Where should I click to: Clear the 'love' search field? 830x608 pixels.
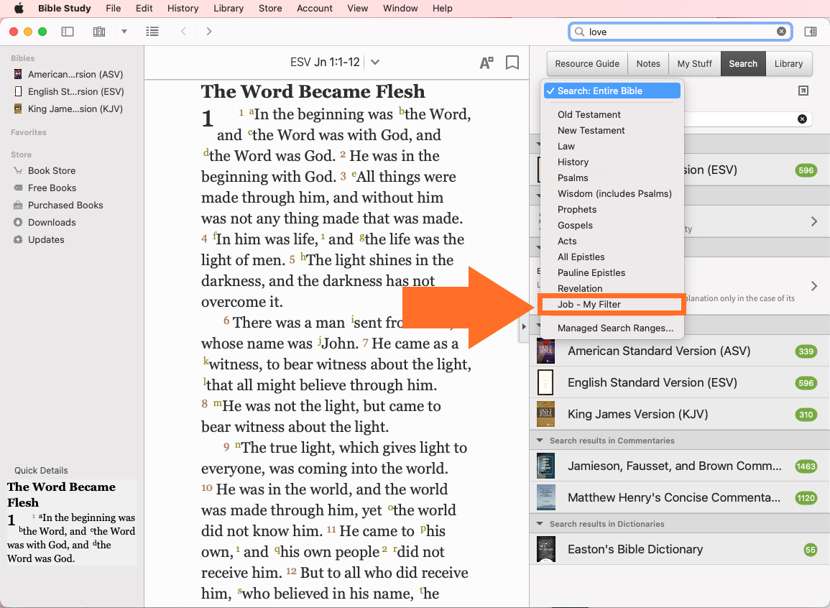tap(781, 32)
